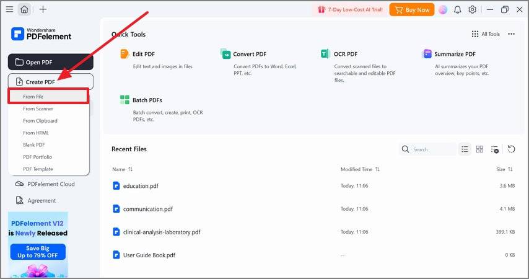Click the 3.6 MB size of education.pdf
Viewport: 529px width, 279px height.
(507, 186)
